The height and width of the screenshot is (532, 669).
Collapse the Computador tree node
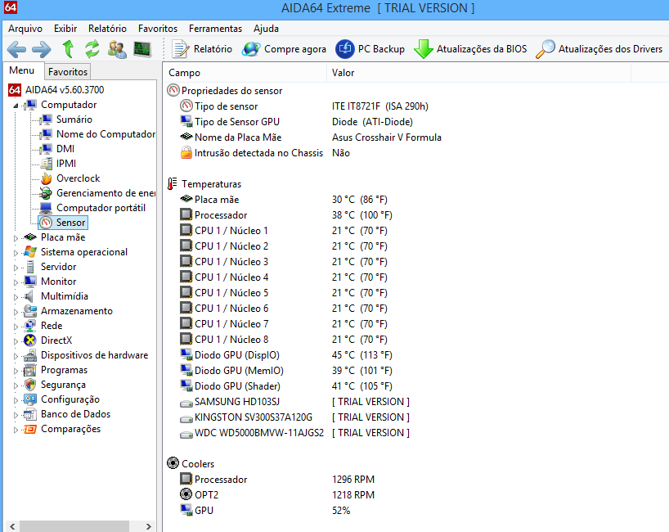click(16, 106)
